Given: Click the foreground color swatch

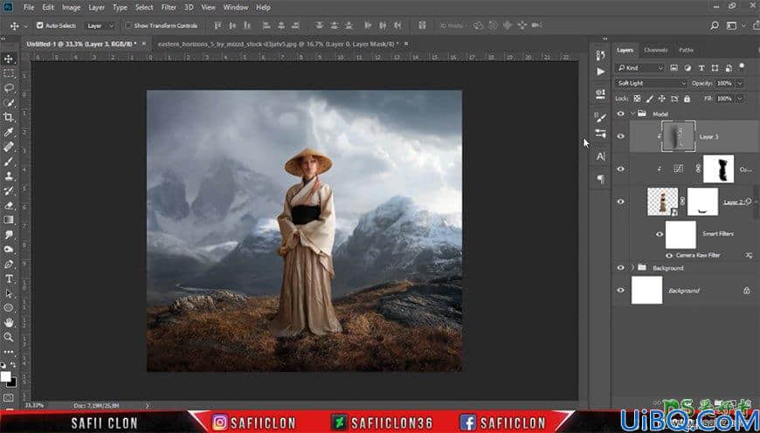Looking at the screenshot, I should (x=5, y=376).
